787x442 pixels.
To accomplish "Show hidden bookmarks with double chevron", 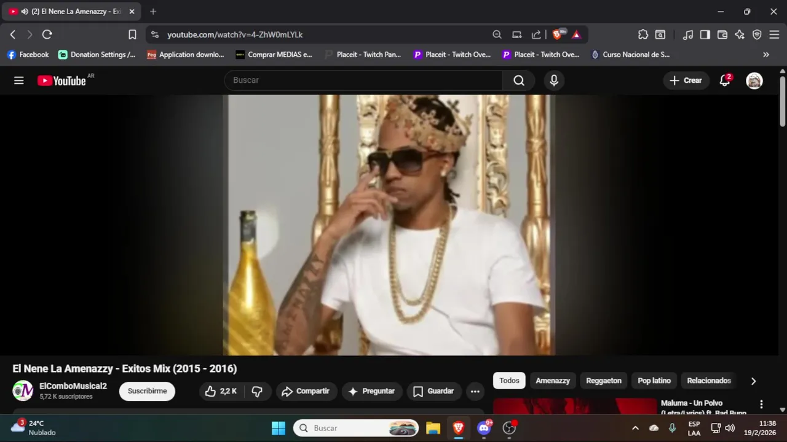I will click(x=766, y=55).
